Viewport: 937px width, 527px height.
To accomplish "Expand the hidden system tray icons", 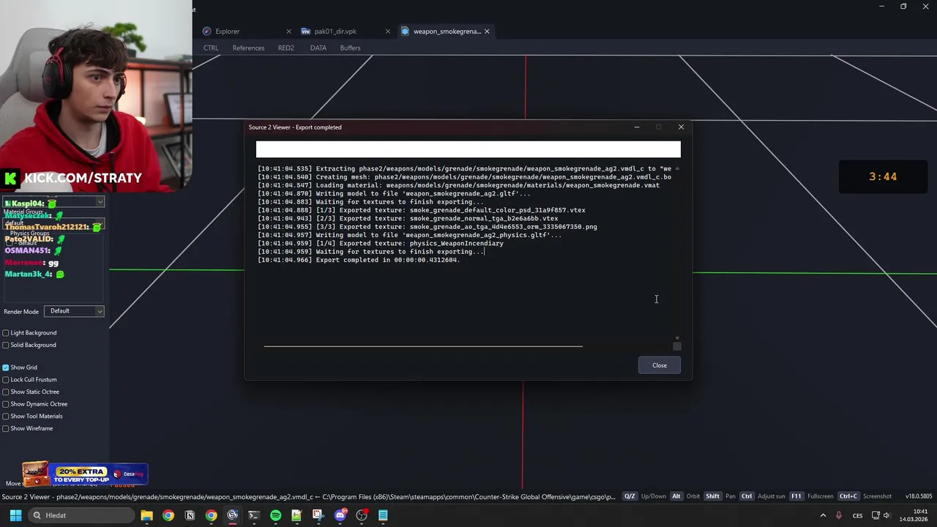I will coord(823,515).
